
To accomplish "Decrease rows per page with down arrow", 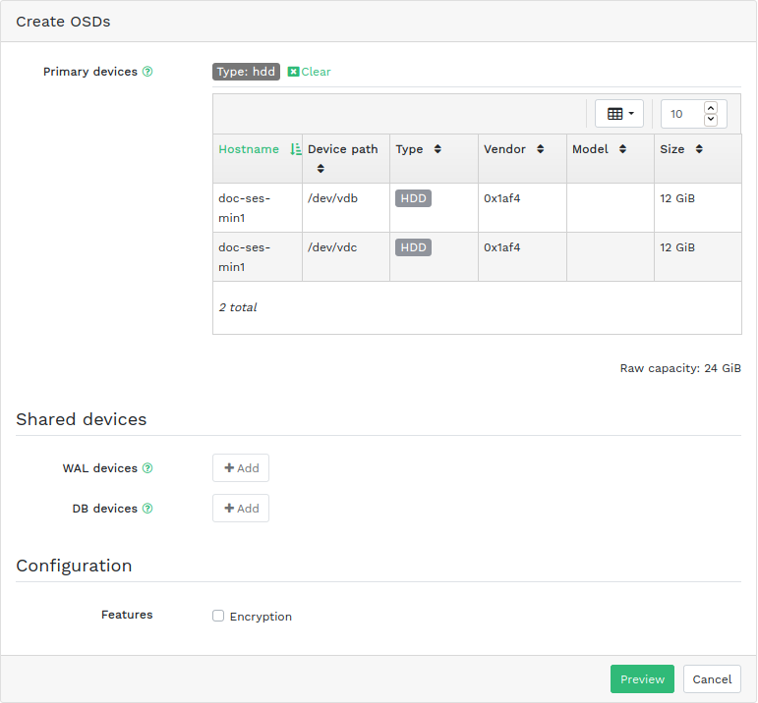I will 711,121.
